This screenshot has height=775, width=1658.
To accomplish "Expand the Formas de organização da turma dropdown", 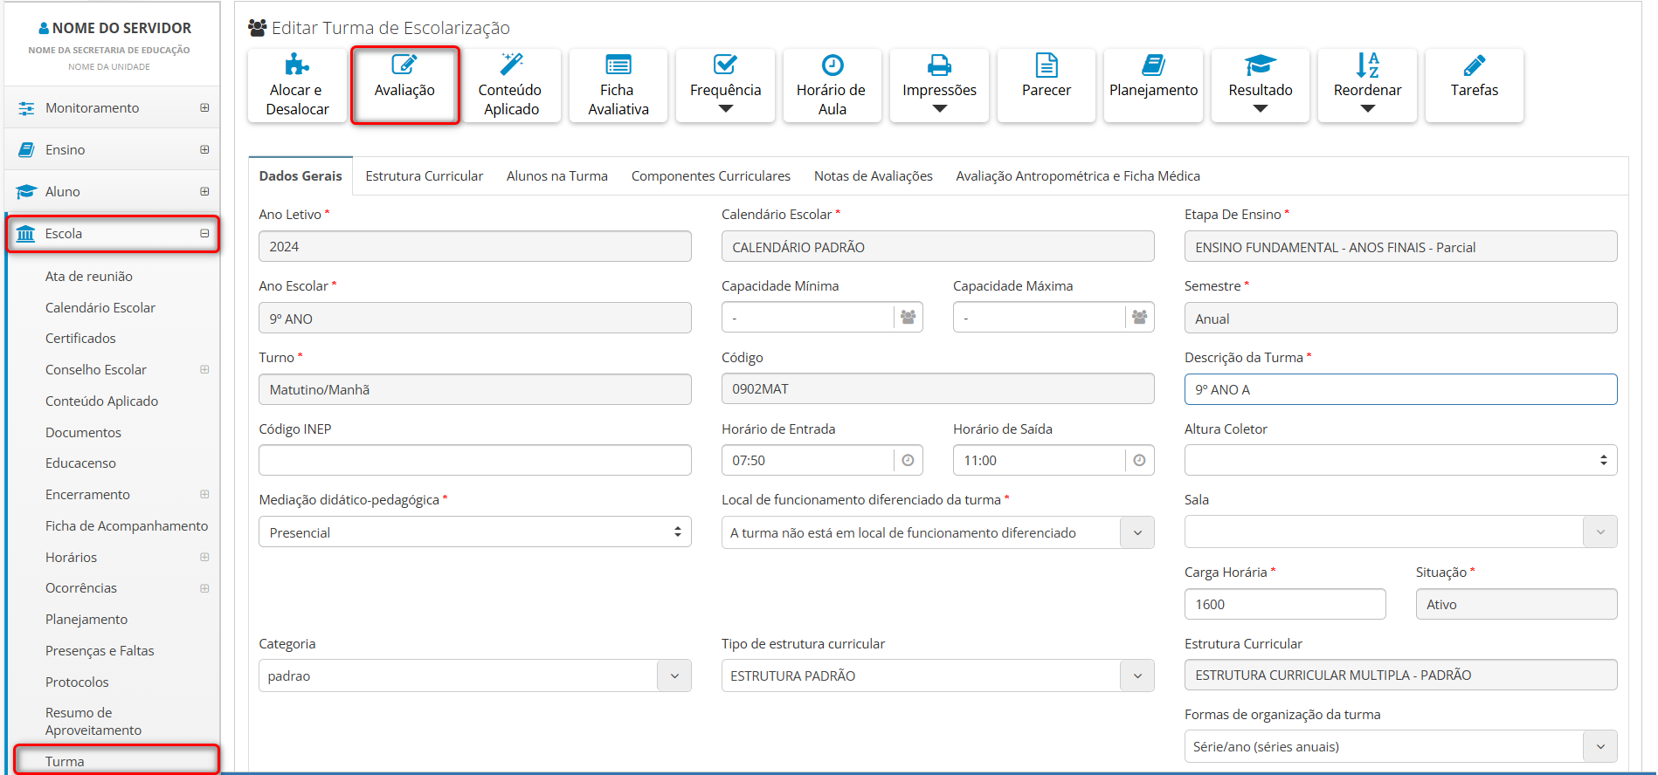I will pyautogui.click(x=1399, y=746).
